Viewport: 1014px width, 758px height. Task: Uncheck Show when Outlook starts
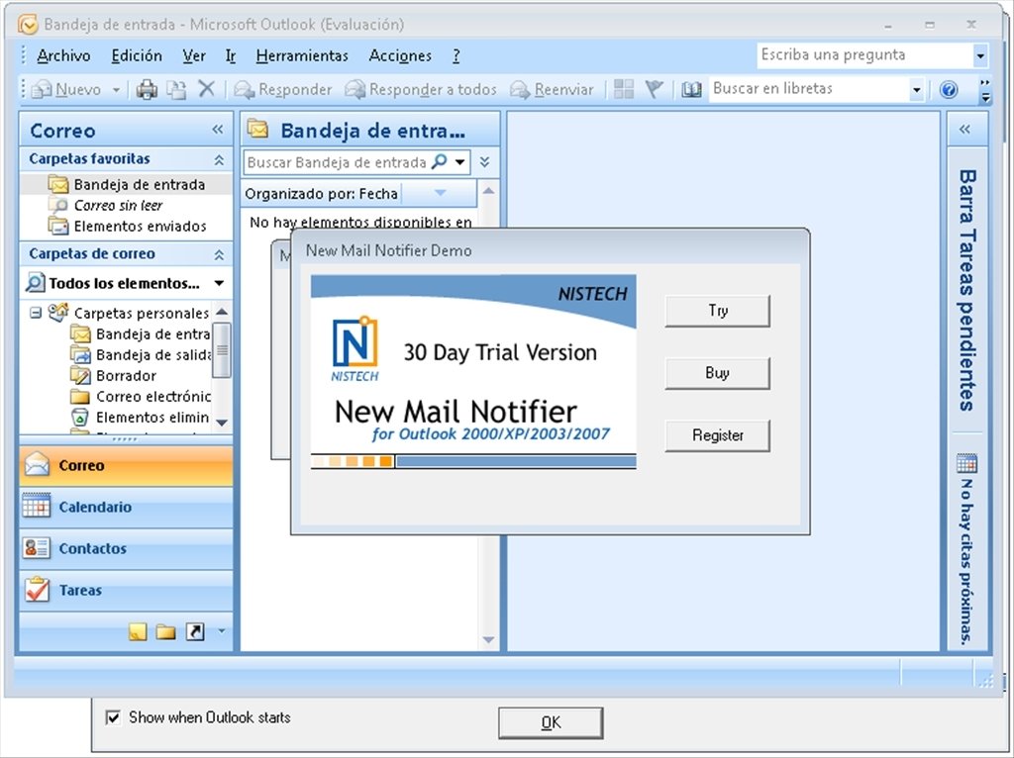pos(113,717)
